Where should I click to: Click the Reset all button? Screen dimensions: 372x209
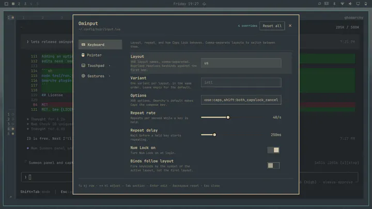pos(272,26)
